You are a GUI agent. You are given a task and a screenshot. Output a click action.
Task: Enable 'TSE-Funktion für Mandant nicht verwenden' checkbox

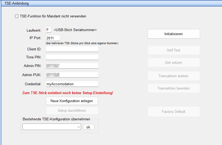coord(17,16)
